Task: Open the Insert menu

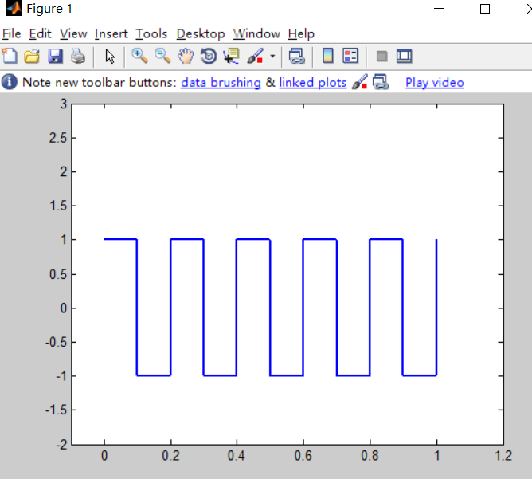Action: click(111, 34)
